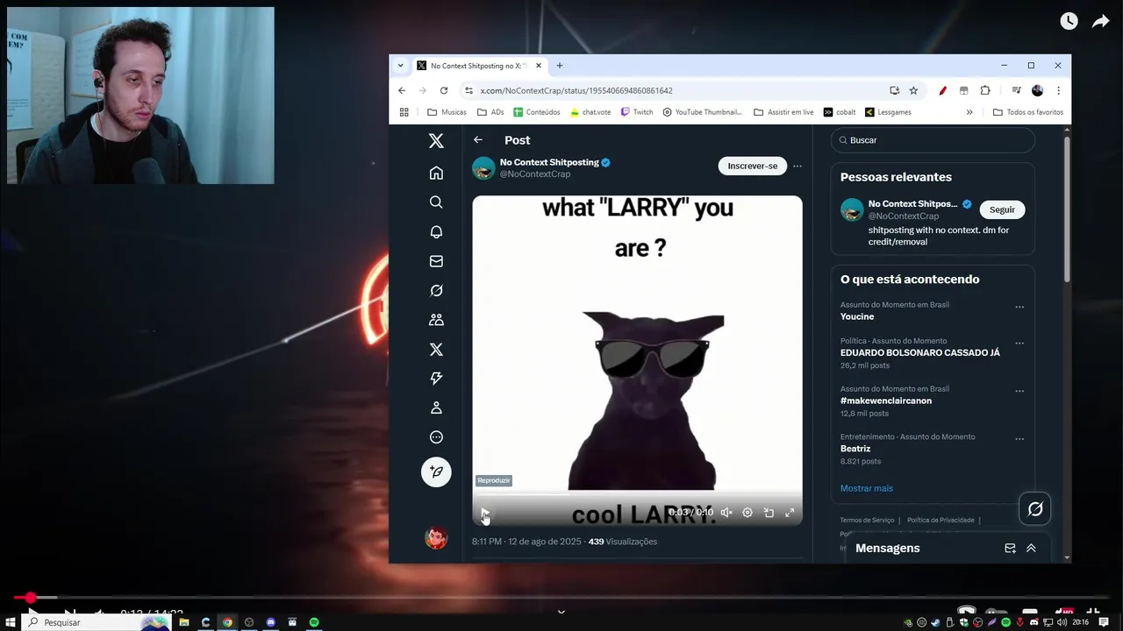This screenshot has width=1123, height=631.
Task: Click the compose post button
Action: 436,471
